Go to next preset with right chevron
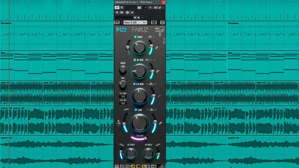The height and width of the screenshot is (168, 299). pyautogui.click(x=149, y=22)
